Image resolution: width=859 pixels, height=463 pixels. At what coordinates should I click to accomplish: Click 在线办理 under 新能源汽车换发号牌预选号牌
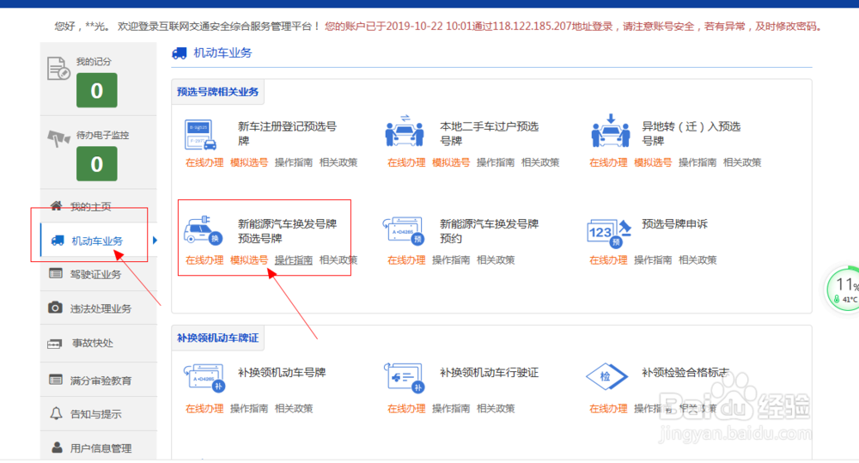[204, 260]
